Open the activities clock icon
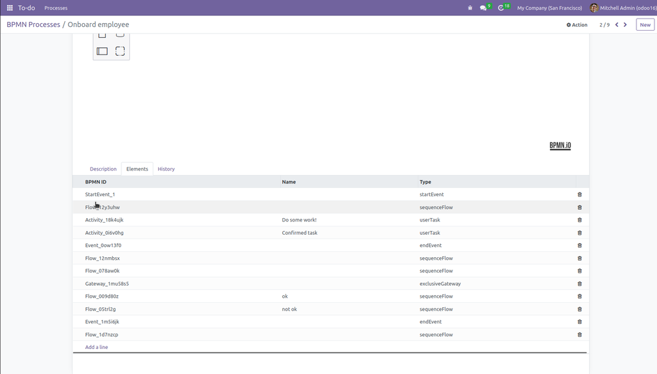 (x=500, y=8)
